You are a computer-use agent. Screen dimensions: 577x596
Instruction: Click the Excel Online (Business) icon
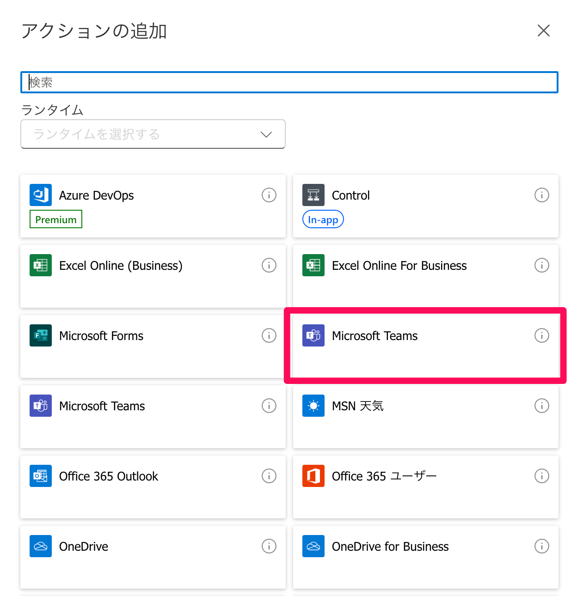coord(41,265)
